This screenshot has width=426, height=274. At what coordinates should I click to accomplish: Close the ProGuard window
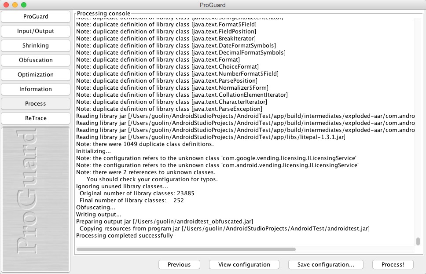point(6,4)
